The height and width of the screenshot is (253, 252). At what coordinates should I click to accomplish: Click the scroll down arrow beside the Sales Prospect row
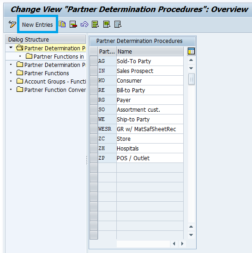(191, 68)
